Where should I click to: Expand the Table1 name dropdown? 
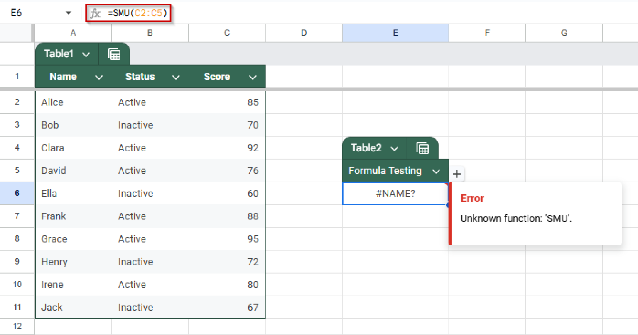click(86, 54)
